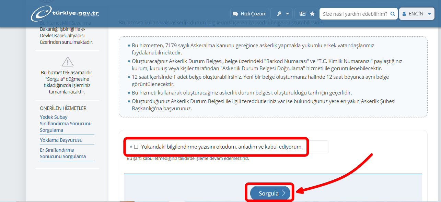Click the magnifier search icon
Image resolution: width=441 pixels, height=202 pixels.
393,14
